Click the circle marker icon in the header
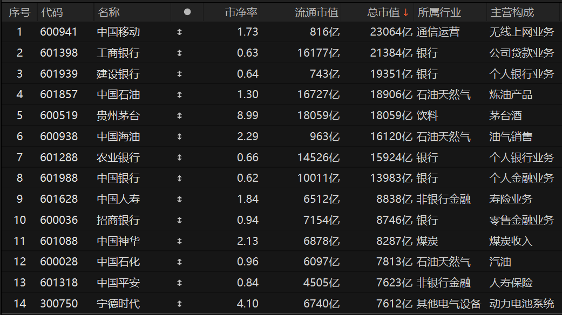This screenshot has height=315, width=562. (x=186, y=12)
